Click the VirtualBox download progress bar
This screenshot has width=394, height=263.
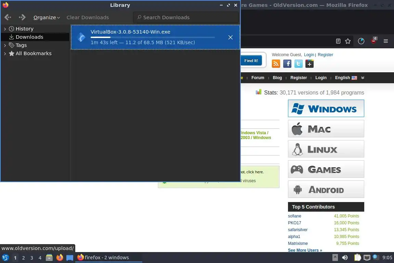click(x=153, y=37)
